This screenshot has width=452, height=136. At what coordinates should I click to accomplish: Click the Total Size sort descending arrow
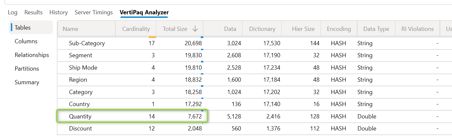pyautogui.click(x=195, y=29)
